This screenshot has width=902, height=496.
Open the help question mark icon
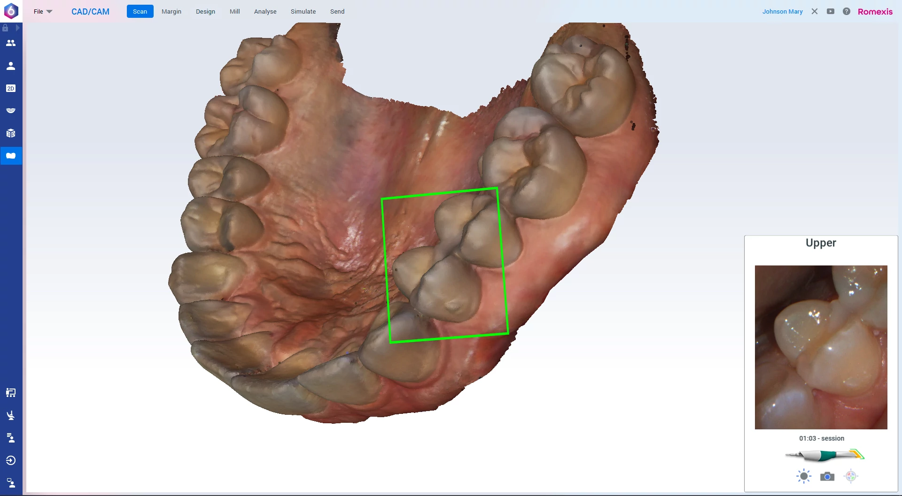click(x=846, y=11)
